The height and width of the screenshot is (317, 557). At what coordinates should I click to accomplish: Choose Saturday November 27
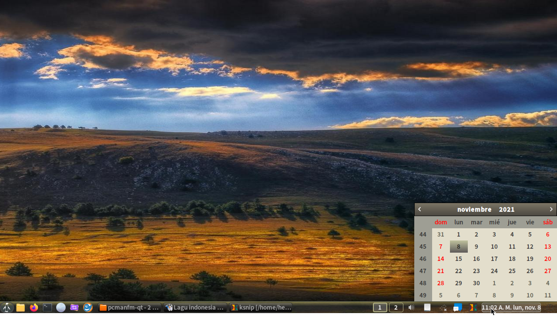pos(547,271)
